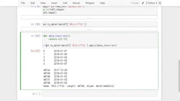Viewport: 180px width, 101px height.
Task: Click the Python 3 kernel name
Action: pyautogui.click(x=152, y=3)
